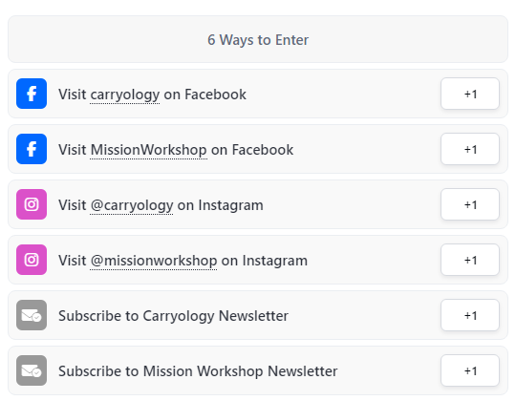516x401 pixels.
Task: Click Facebook icon beside Visit carryology
Action: [x=32, y=94]
